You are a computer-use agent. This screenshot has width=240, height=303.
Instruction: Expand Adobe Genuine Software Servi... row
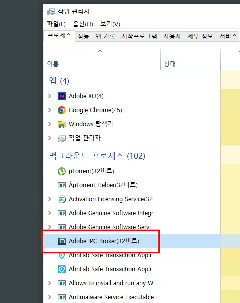[50, 227]
